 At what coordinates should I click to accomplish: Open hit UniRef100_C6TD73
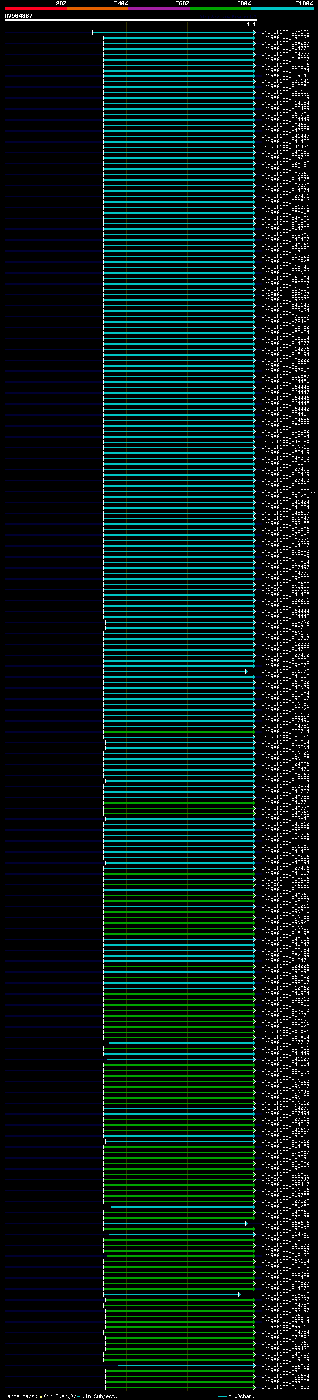tap(285, 1245)
